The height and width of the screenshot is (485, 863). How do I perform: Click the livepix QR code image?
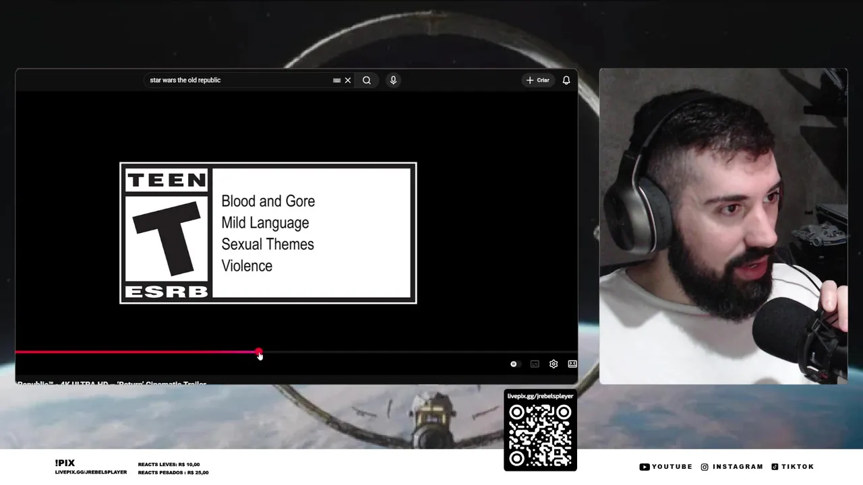click(x=540, y=436)
